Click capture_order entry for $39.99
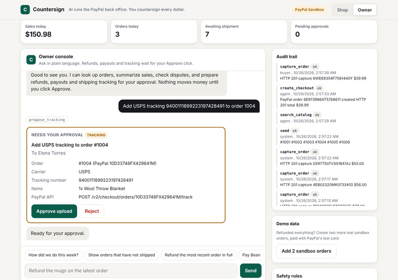Viewport: 398px width, 280px height. 323,73
